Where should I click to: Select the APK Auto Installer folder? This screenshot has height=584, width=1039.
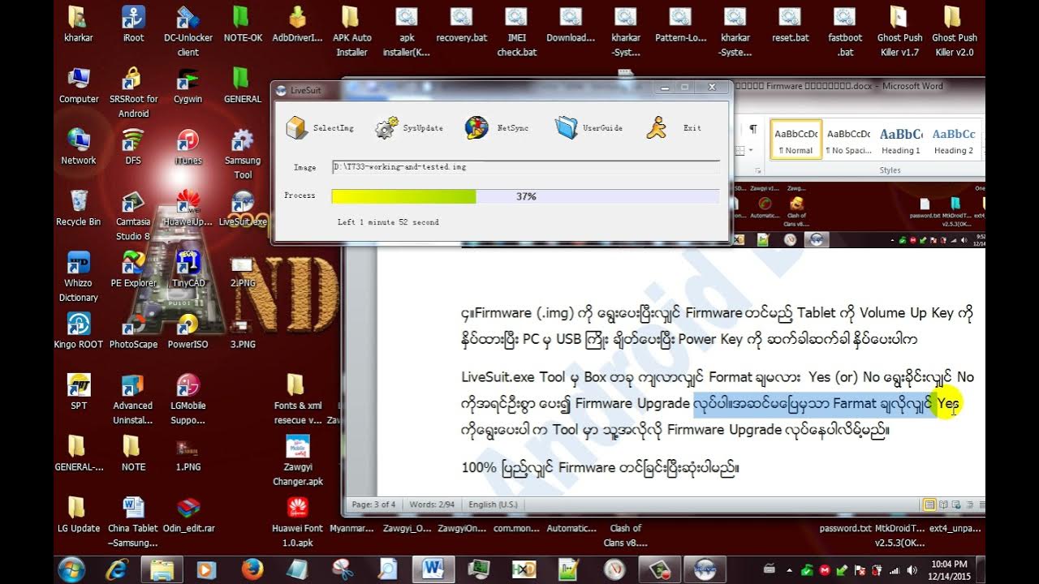[351, 31]
